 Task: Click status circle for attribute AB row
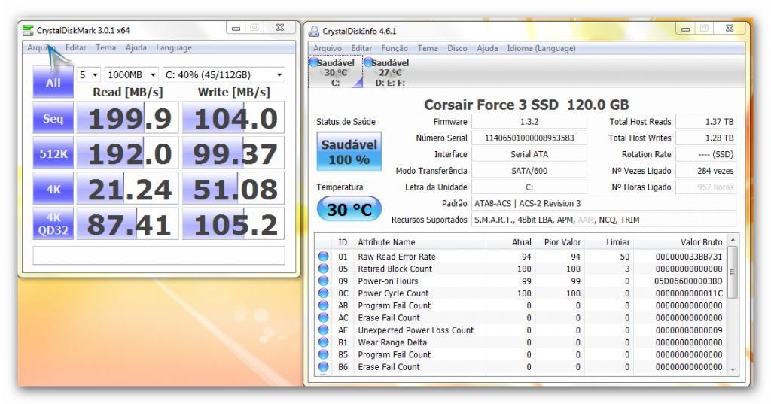click(323, 305)
